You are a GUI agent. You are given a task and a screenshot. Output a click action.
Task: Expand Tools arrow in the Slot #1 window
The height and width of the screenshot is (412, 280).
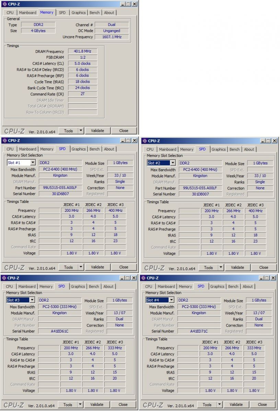pyautogui.click(x=81, y=267)
